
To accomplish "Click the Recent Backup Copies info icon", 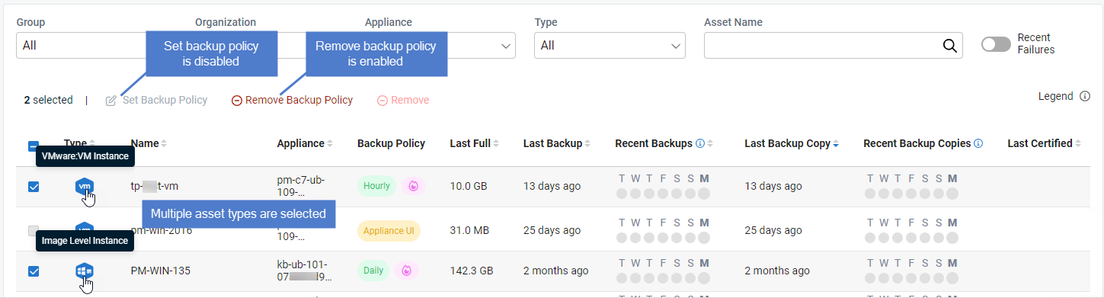I will tap(978, 143).
